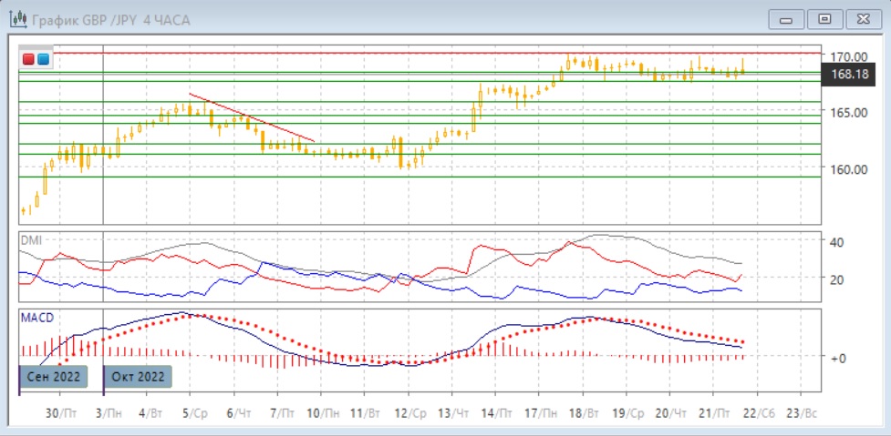Click the window title График GBP/JPY 4 ЧАСА
The image size is (891, 436).
[110, 19]
